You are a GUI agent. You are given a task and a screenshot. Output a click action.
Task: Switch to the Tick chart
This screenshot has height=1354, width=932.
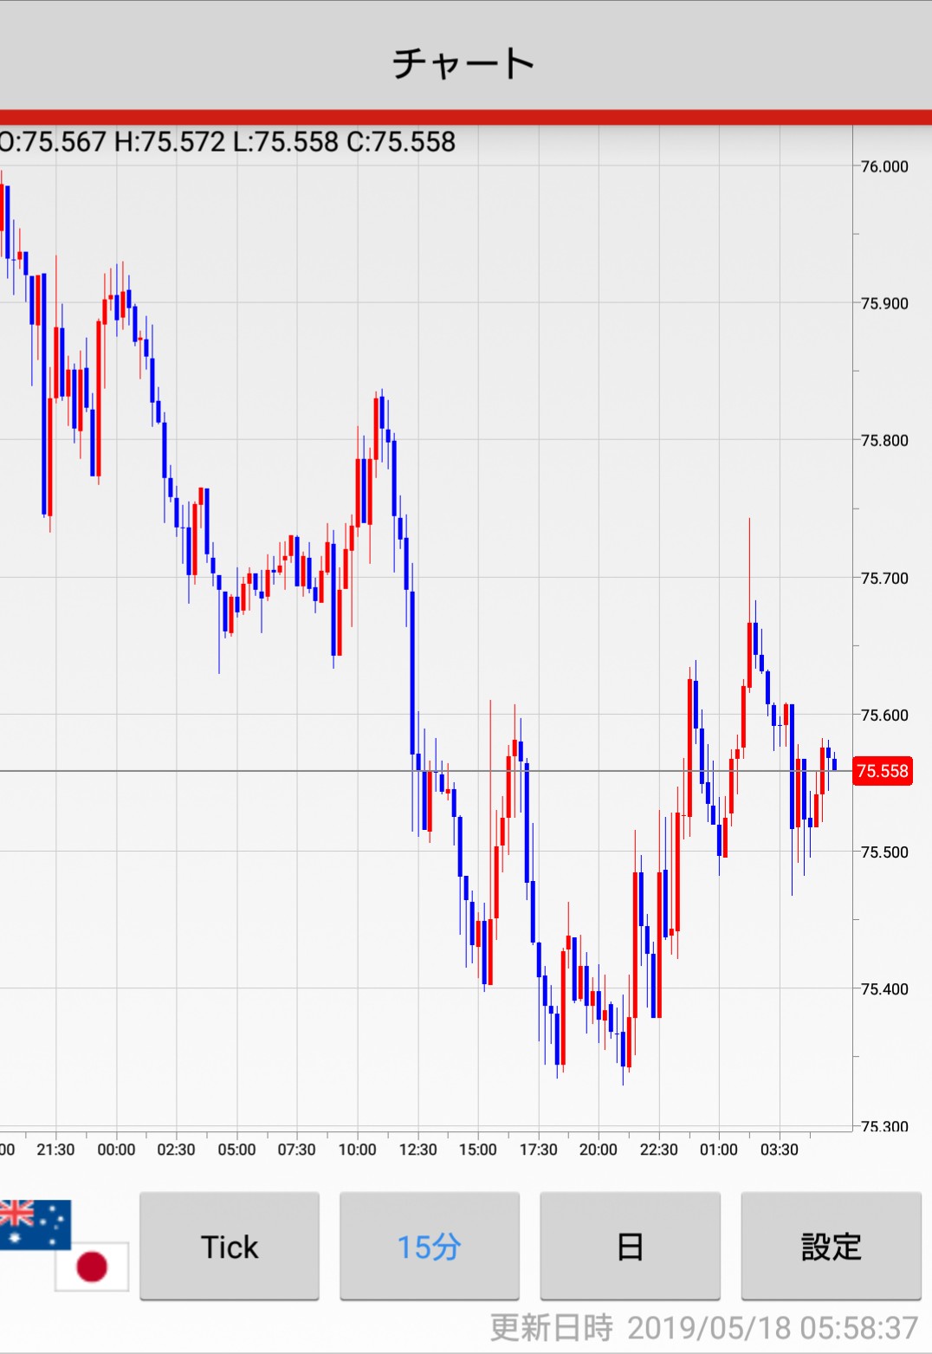[230, 1247]
